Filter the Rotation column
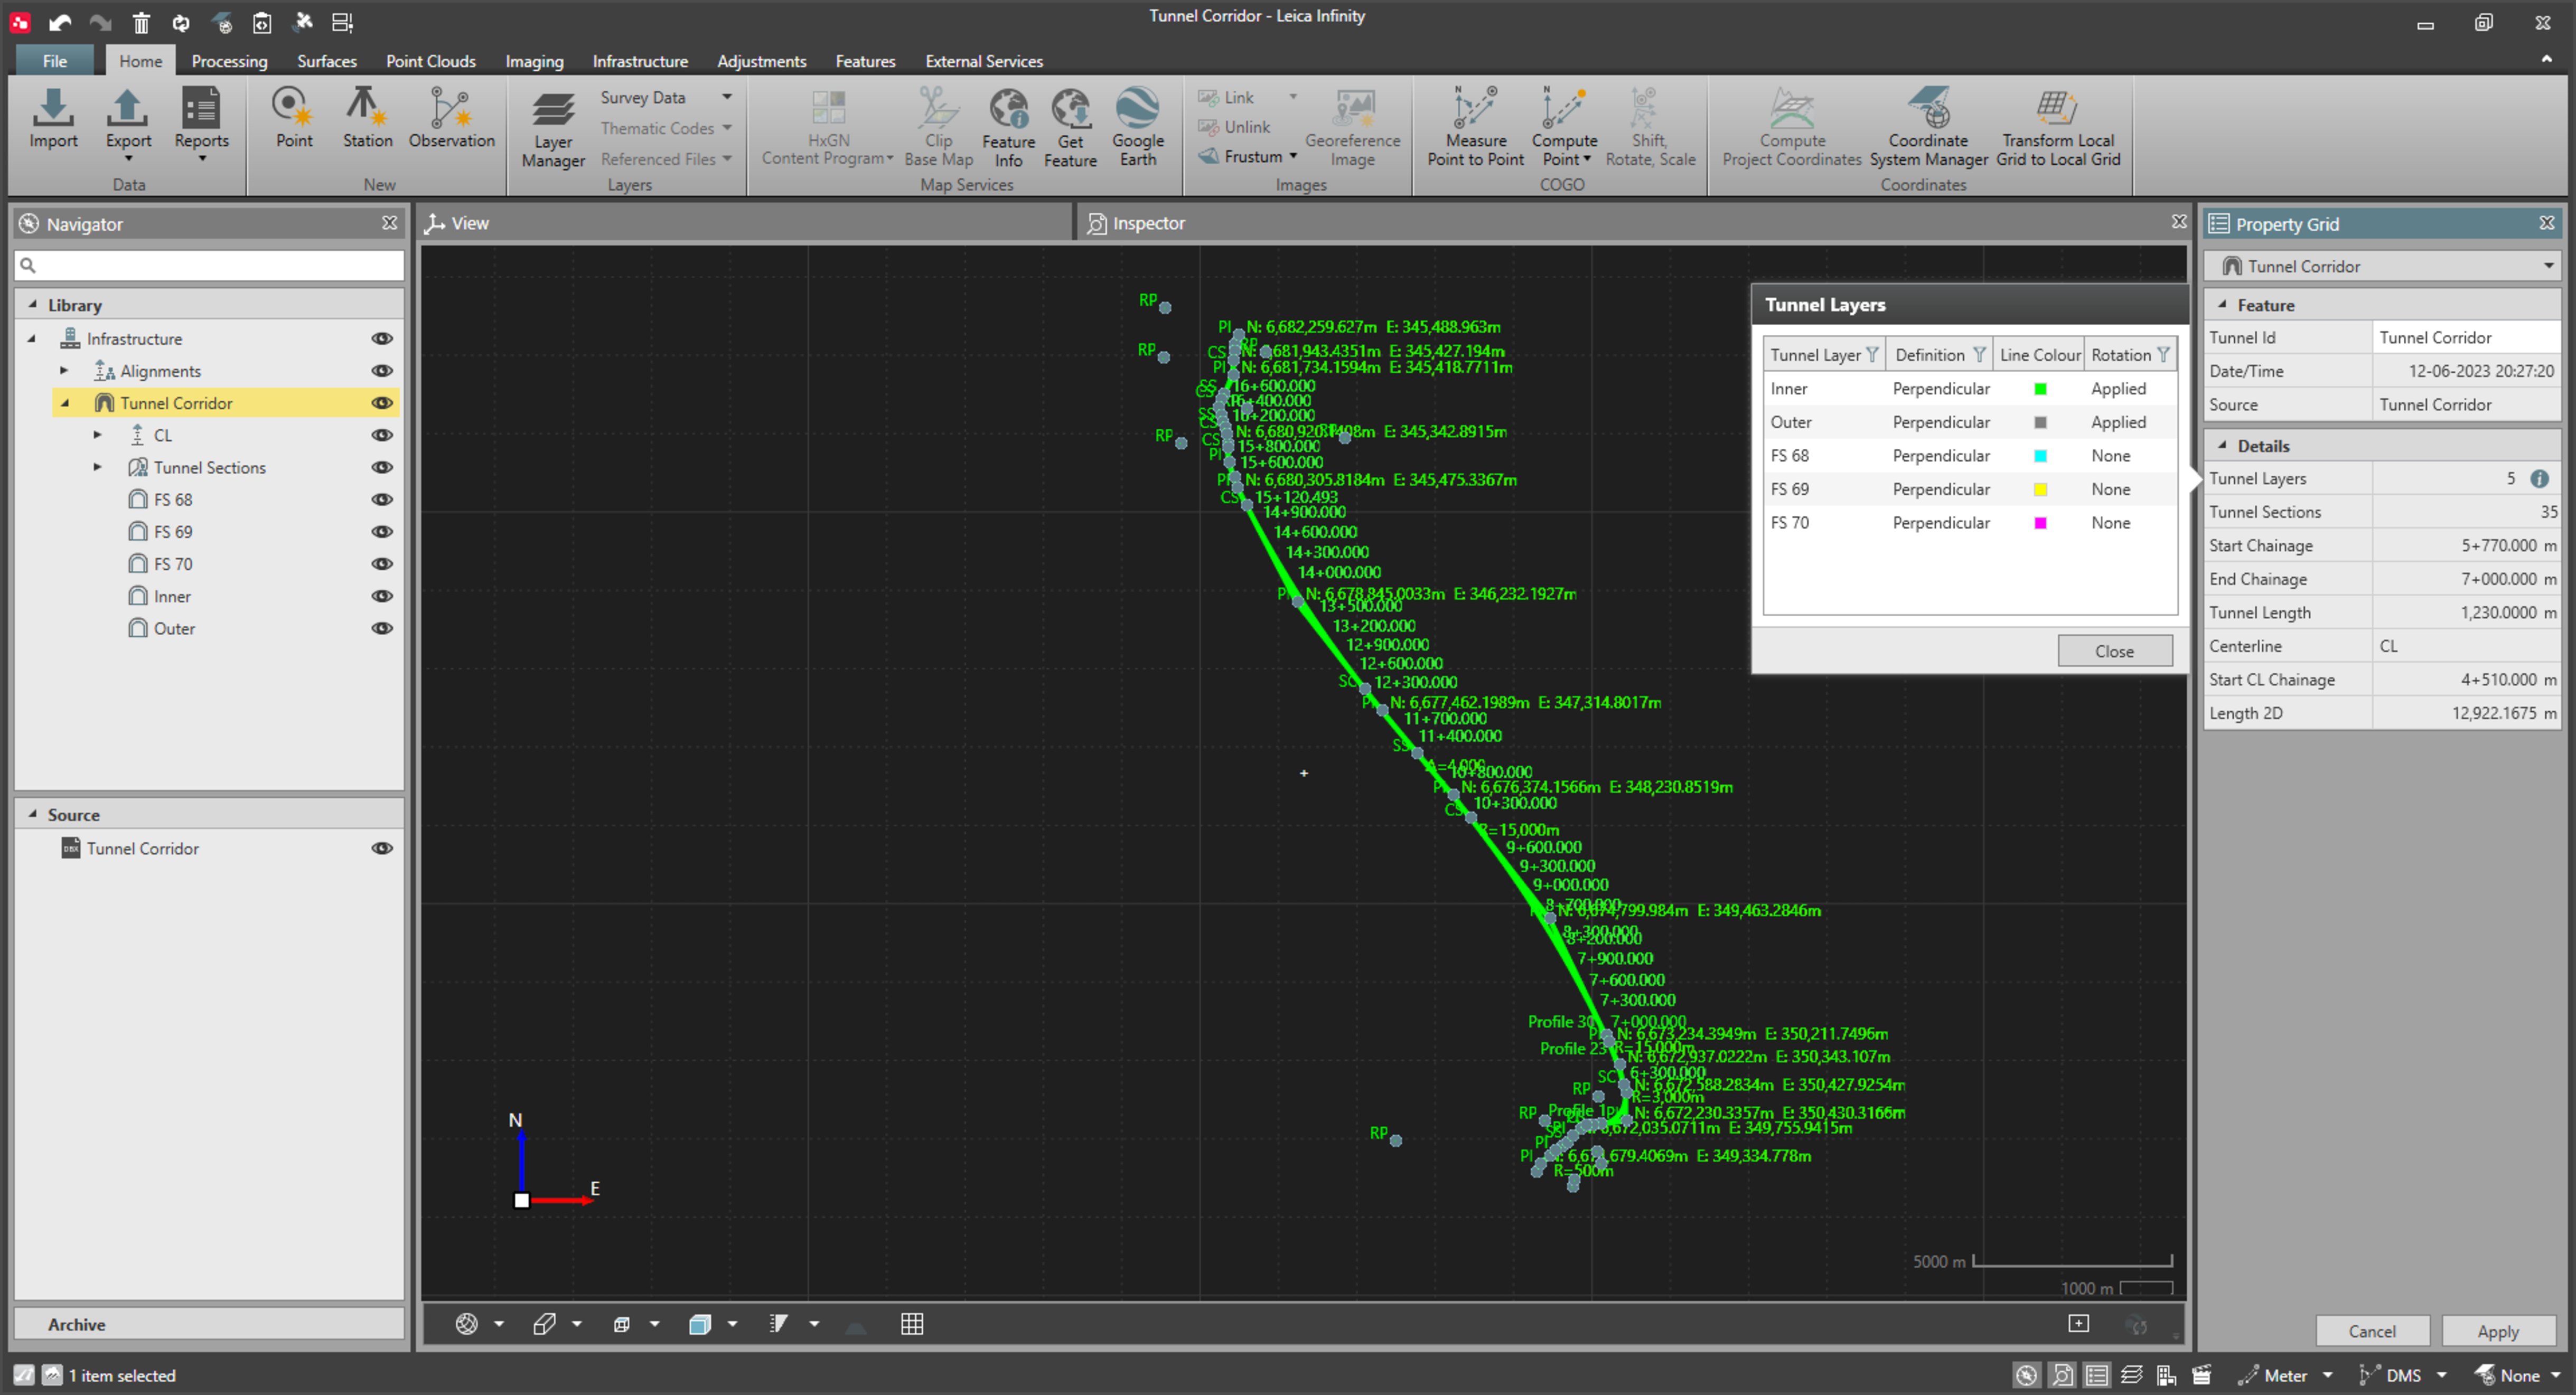Screen dimensions: 2576x1395 2163,355
